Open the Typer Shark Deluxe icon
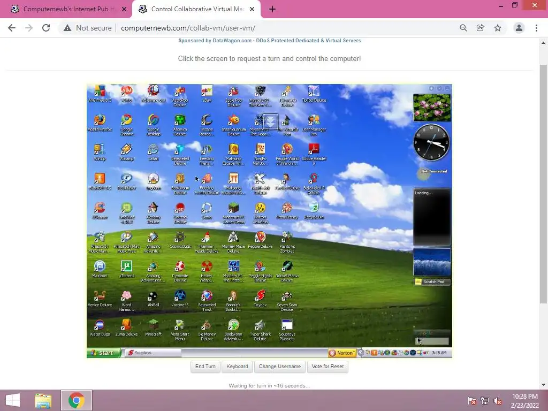 [261, 330]
